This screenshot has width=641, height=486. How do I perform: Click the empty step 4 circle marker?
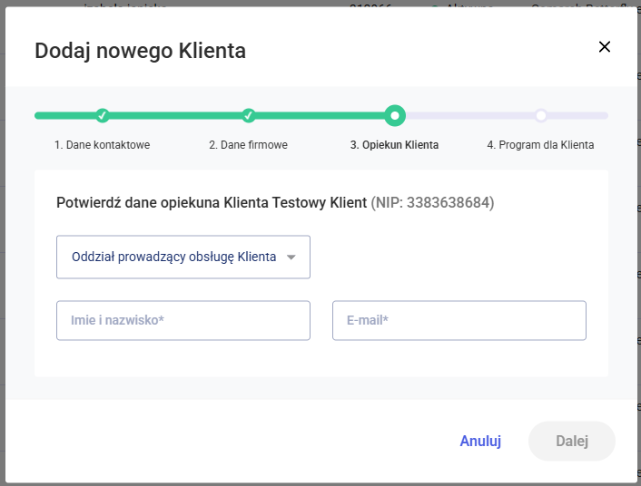(540, 115)
